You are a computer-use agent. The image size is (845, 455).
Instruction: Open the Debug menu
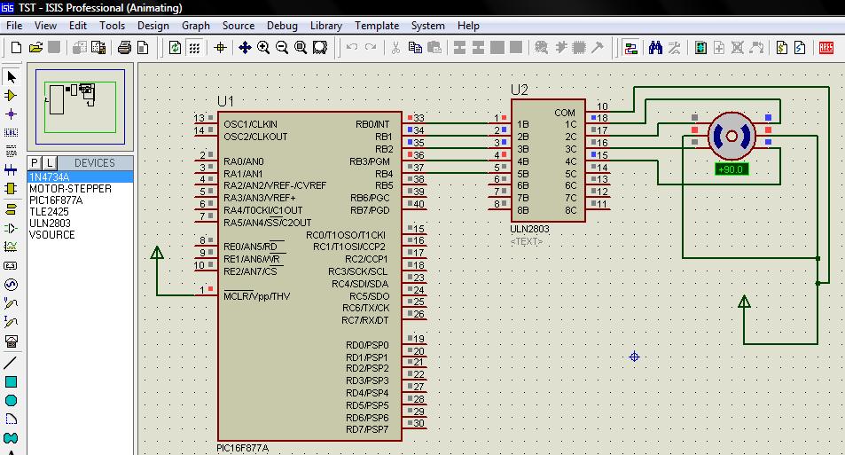click(x=282, y=26)
